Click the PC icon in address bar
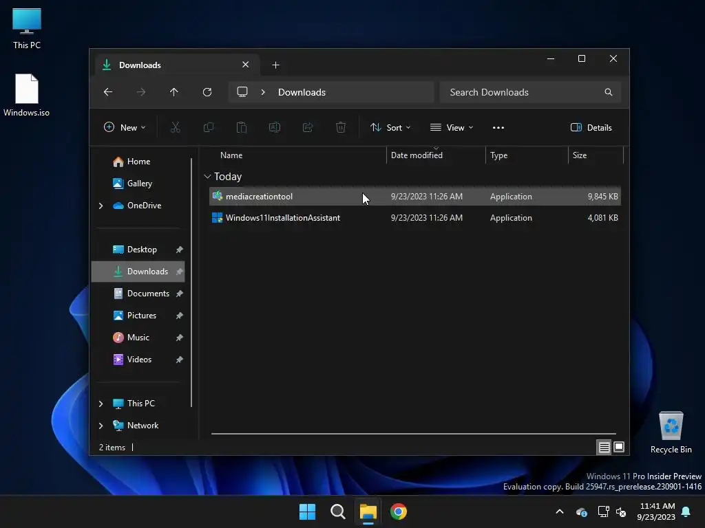Screen dimensions: 705x528 [x=242, y=92]
